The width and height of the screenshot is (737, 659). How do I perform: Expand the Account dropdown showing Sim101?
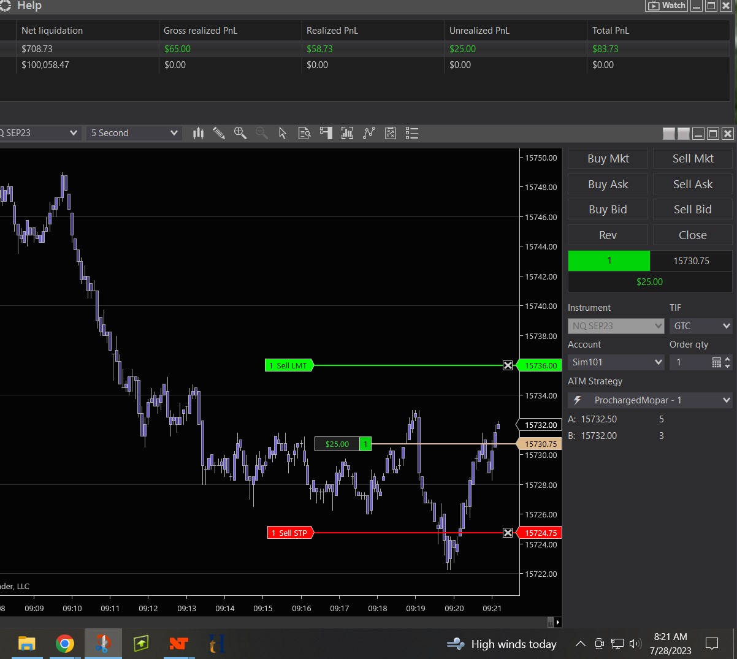click(616, 362)
